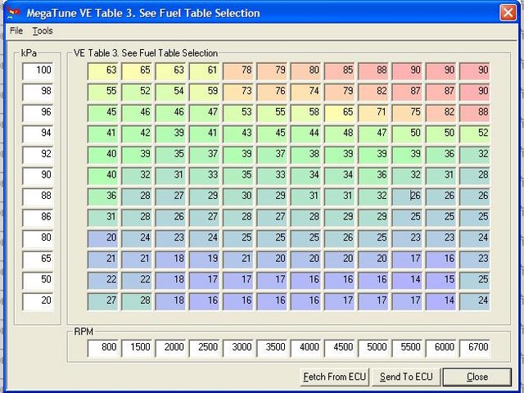Image resolution: width=524 pixels, height=393 pixels.
Task: Select VE cell at 50 kPa, 6700 RPM
Action: pos(475,280)
